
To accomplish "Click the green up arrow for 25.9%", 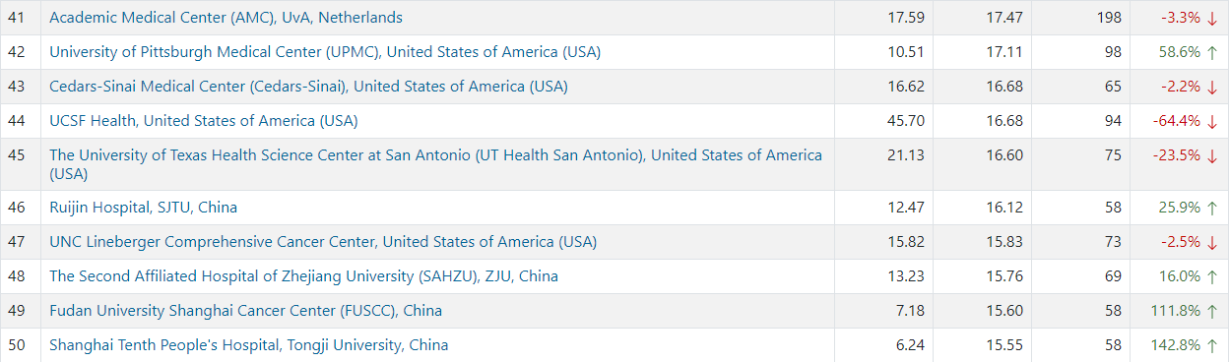I will (x=1212, y=208).
